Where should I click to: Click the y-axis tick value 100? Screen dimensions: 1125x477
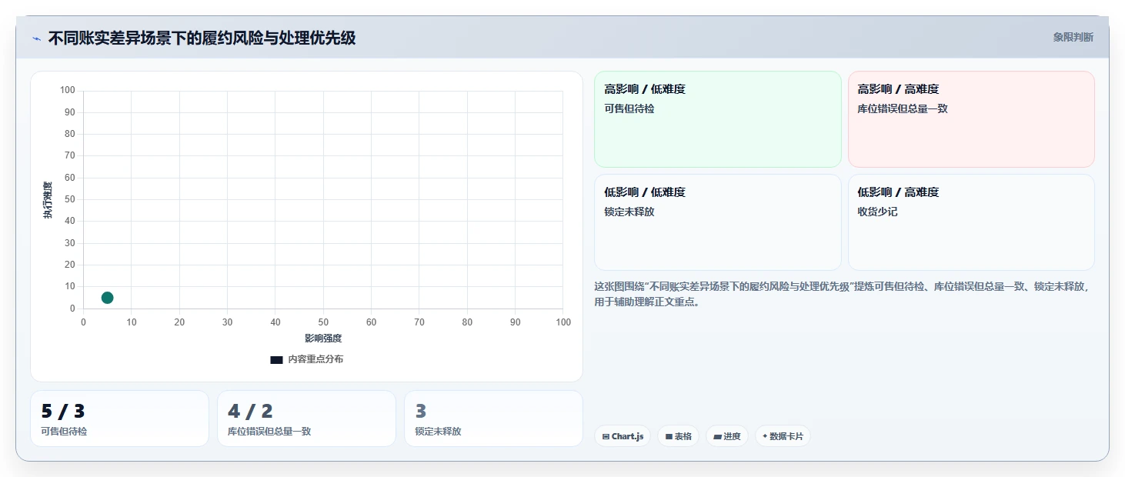pyautogui.click(x=68, y=90)
